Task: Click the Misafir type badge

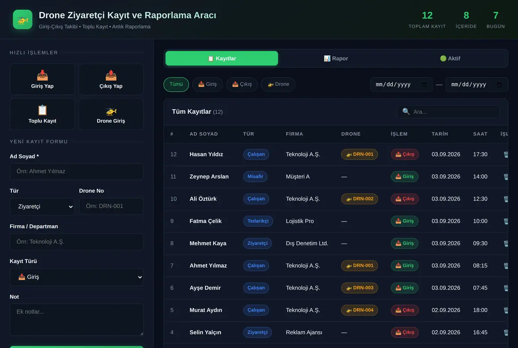Action: point(256,177)
